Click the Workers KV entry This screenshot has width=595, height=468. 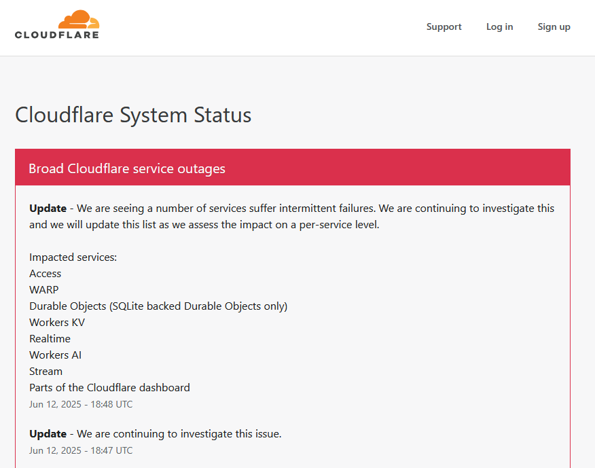57,322
